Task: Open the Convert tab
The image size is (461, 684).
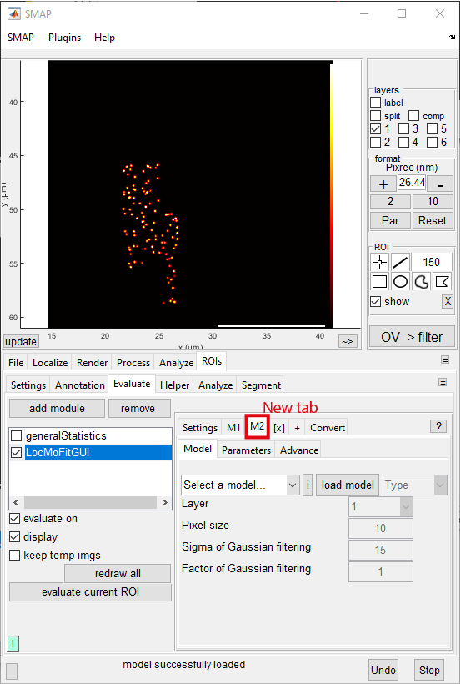Action: click(328, 427)
